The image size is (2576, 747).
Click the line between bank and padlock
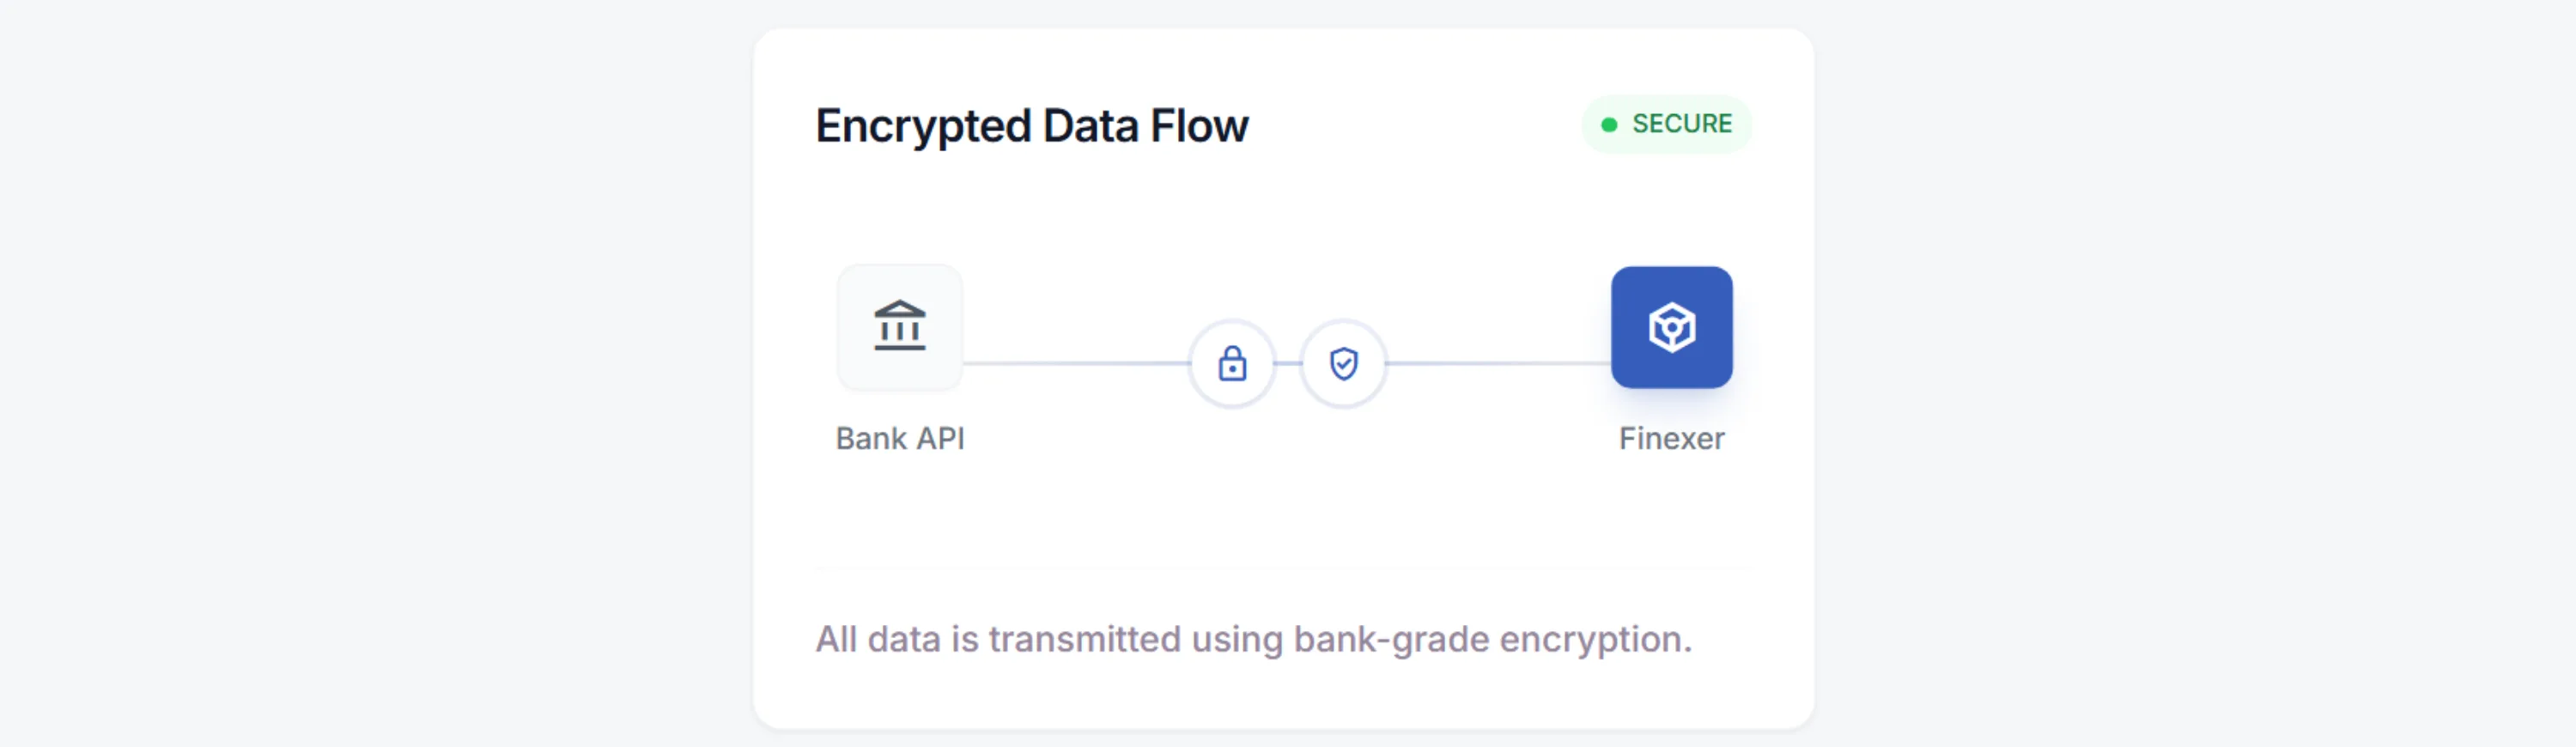1075,363
